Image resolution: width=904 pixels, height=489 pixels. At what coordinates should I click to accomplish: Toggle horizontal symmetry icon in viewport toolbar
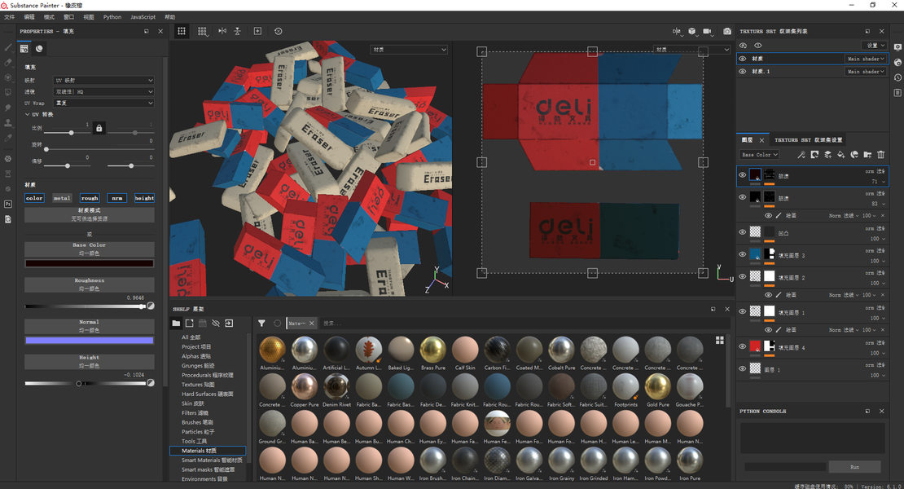(222, 31)
